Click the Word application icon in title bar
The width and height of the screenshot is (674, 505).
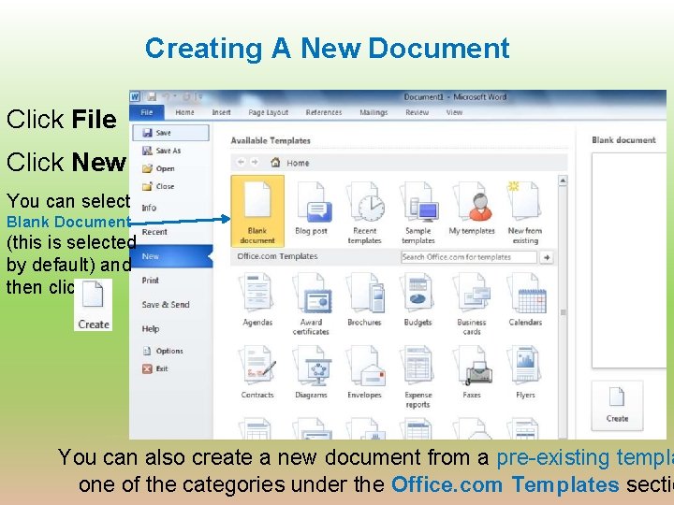135,96
